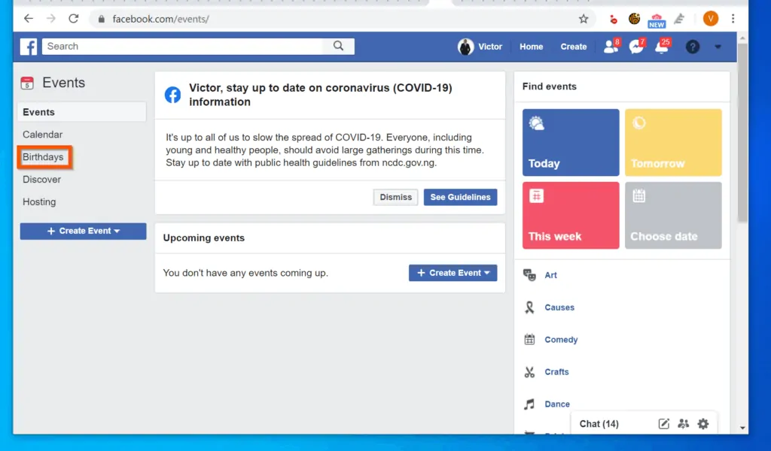Screen dimensions: 771x451
Task: Click the Dance music note icon
Action: pos(529,404)
